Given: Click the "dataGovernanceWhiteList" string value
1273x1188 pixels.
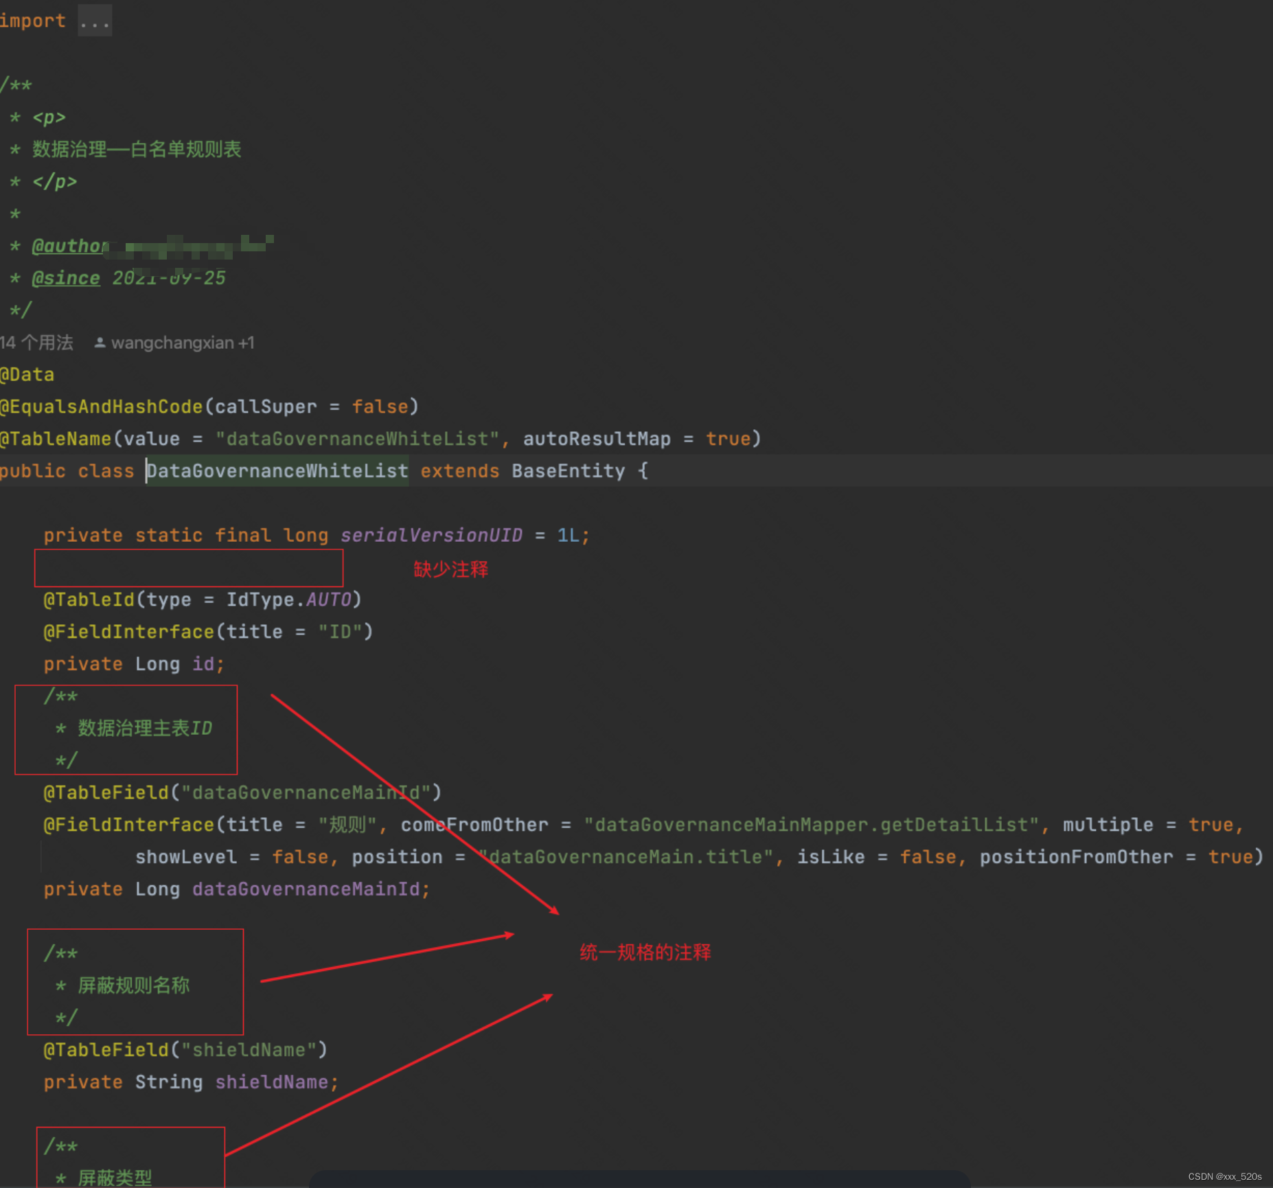Looking at the screenshot, I should tap(357, 439).
